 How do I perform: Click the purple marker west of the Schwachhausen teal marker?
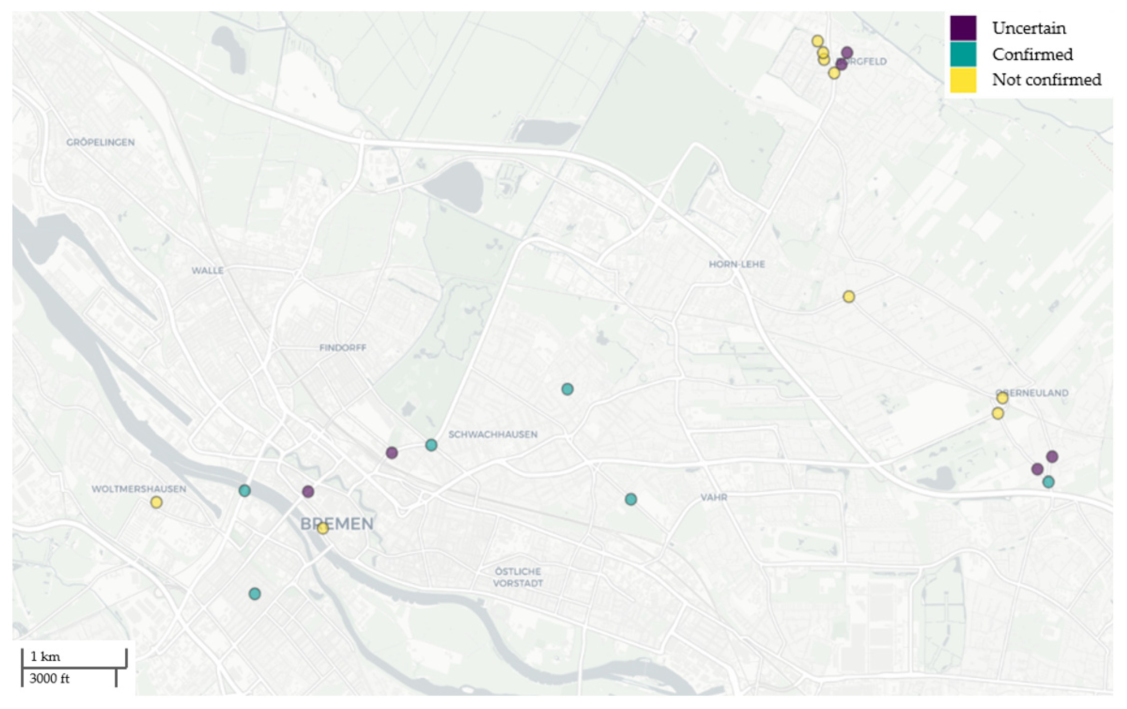(392, 452)
